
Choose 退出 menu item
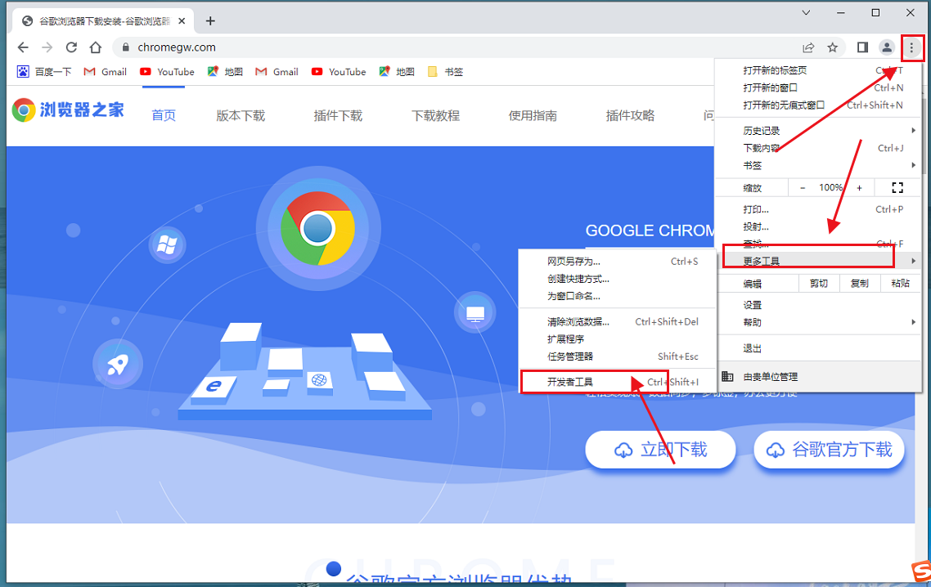tap(819, 348)
